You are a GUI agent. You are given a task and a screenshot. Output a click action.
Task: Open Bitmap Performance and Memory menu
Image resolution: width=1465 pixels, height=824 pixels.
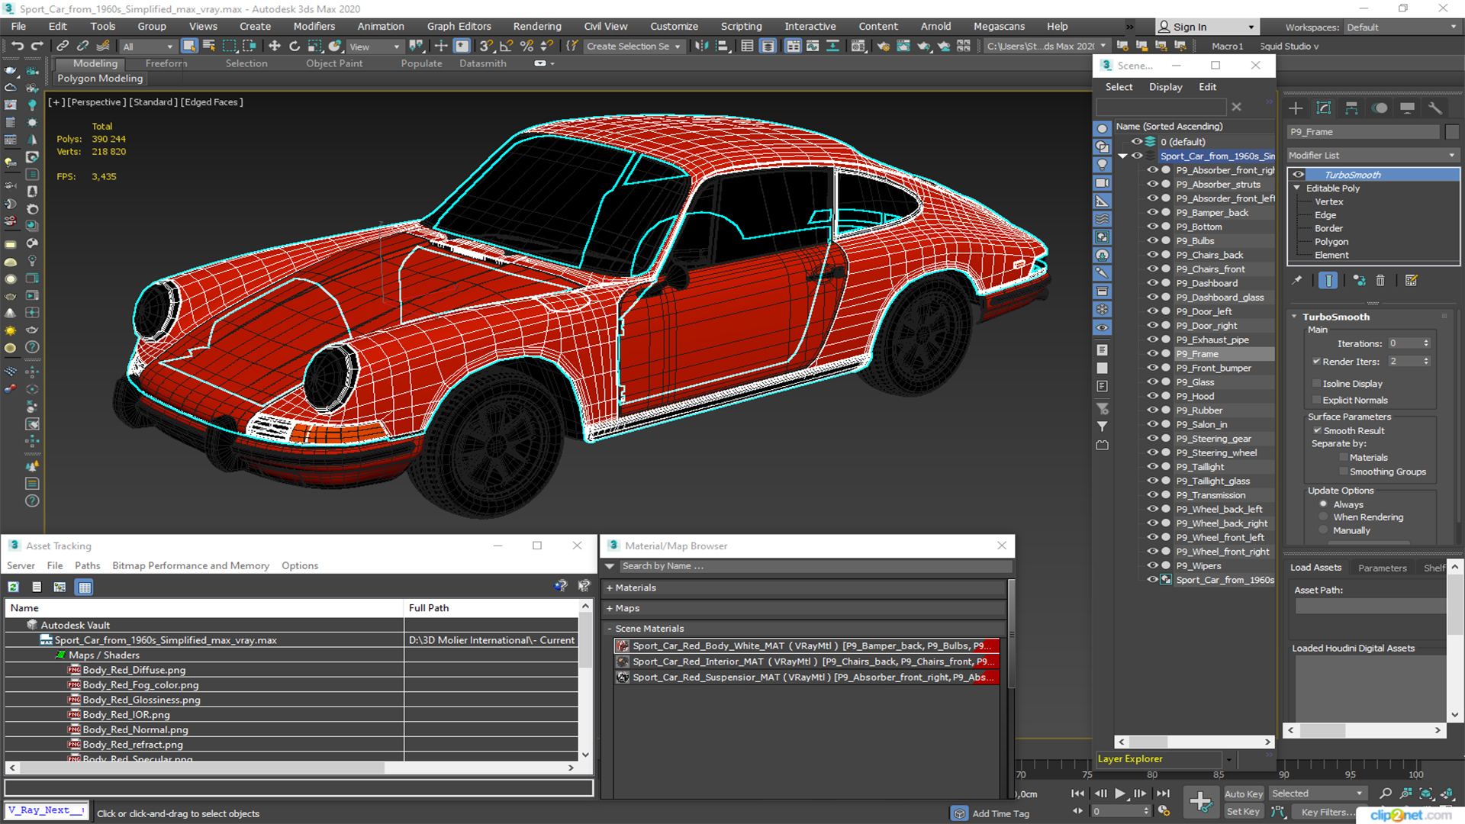[x=191, y=565]
